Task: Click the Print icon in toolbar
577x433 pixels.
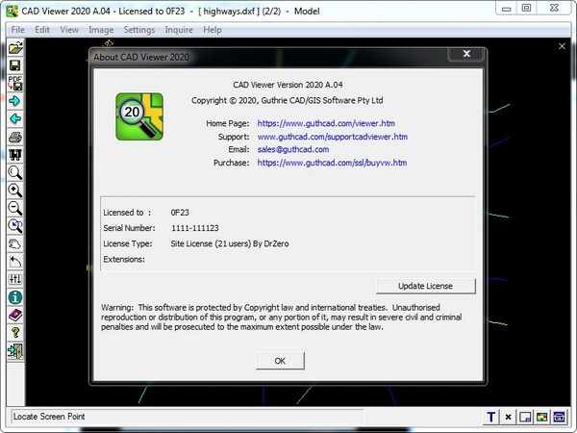Action: coord(15,137)
